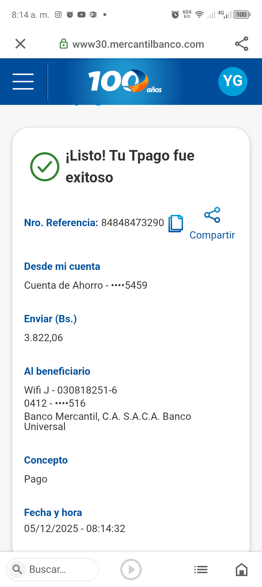Image resolution: width=262 pixels, height=587 pixels.
Task: Tap the green padlock security icon
Action: 64,44
